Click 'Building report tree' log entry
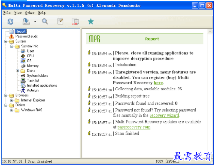 (132, 96)
